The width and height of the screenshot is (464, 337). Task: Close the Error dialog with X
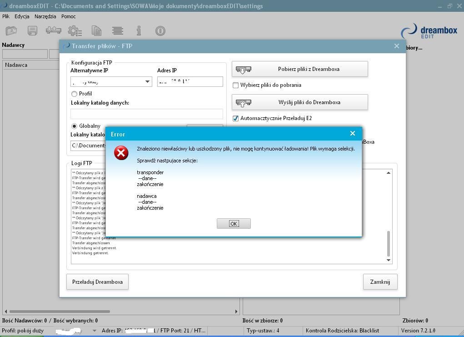point(353,134)
